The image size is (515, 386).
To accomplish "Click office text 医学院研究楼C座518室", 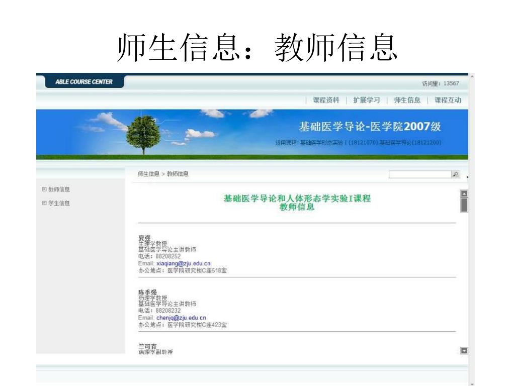I will coord(197,270).
